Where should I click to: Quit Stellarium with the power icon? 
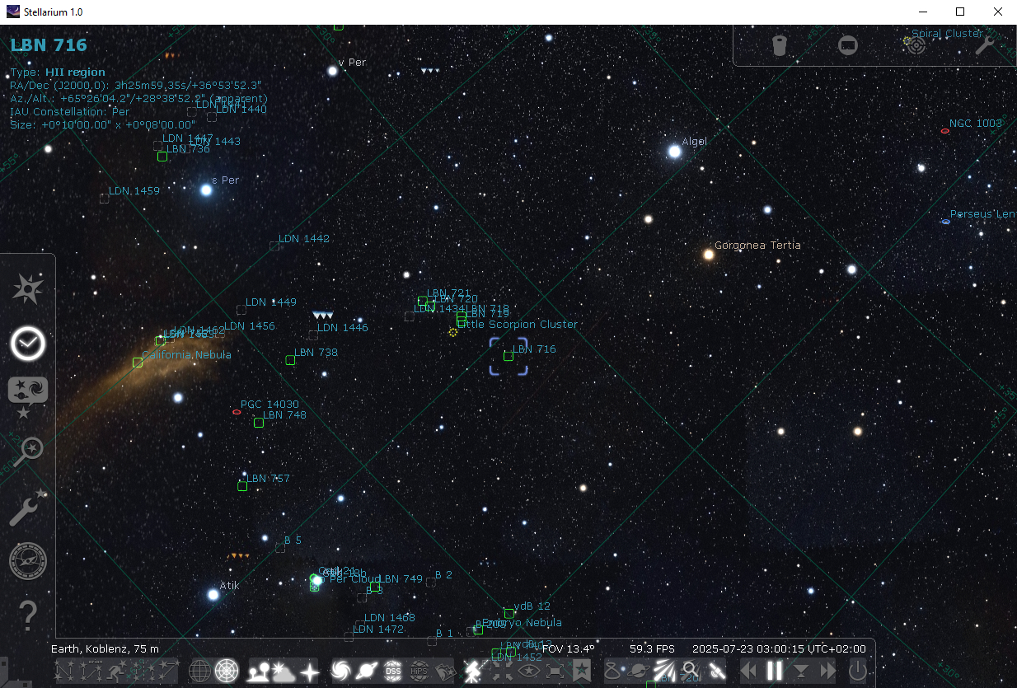click(858, 671)
